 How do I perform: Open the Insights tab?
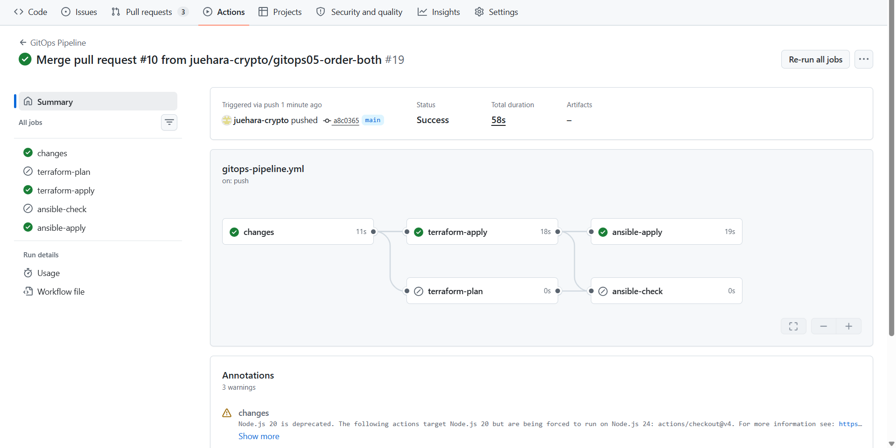coord(439,12)
